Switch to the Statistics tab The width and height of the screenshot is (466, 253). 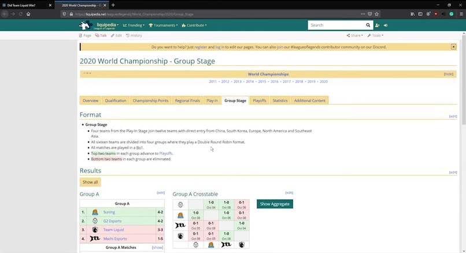pos(280,101)
